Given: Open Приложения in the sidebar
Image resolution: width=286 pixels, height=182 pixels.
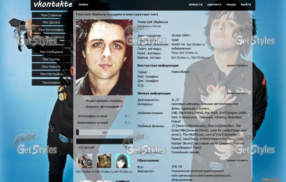Looking at the screenshot, I should (51, 83).
